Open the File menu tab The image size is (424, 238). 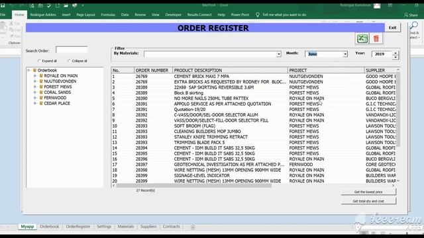[3, 15]
